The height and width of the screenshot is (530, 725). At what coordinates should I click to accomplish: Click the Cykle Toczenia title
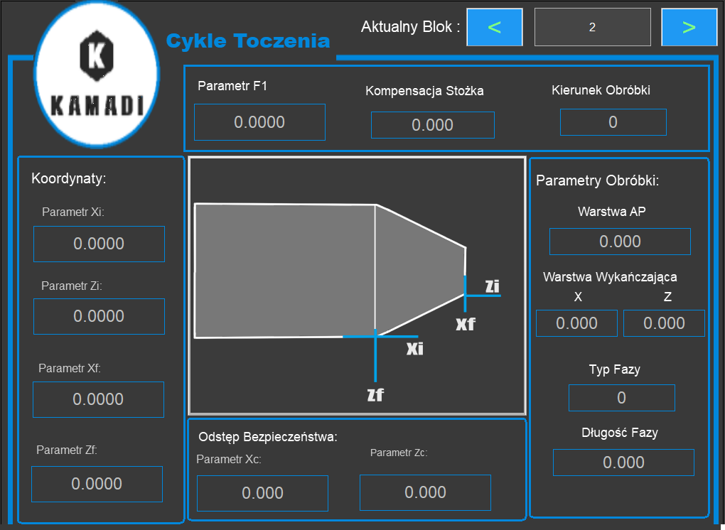coord(248,41)
